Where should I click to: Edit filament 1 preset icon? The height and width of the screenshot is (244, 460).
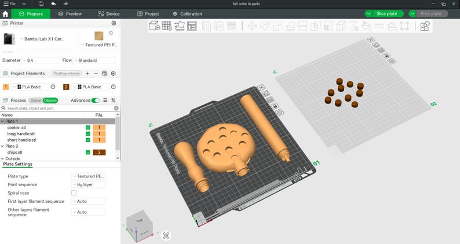tap(53, 87)
